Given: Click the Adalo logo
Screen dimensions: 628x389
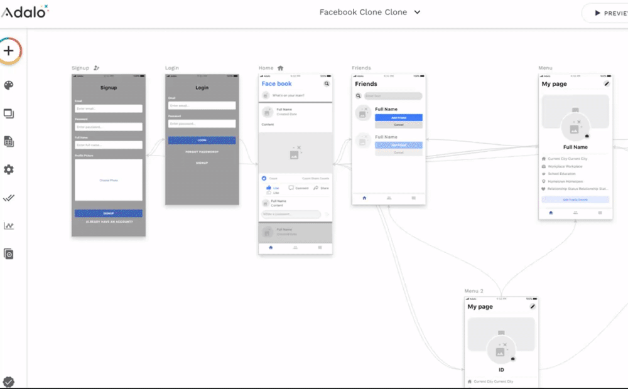Looking at the screenshot, I should click(x=25, y=11).
